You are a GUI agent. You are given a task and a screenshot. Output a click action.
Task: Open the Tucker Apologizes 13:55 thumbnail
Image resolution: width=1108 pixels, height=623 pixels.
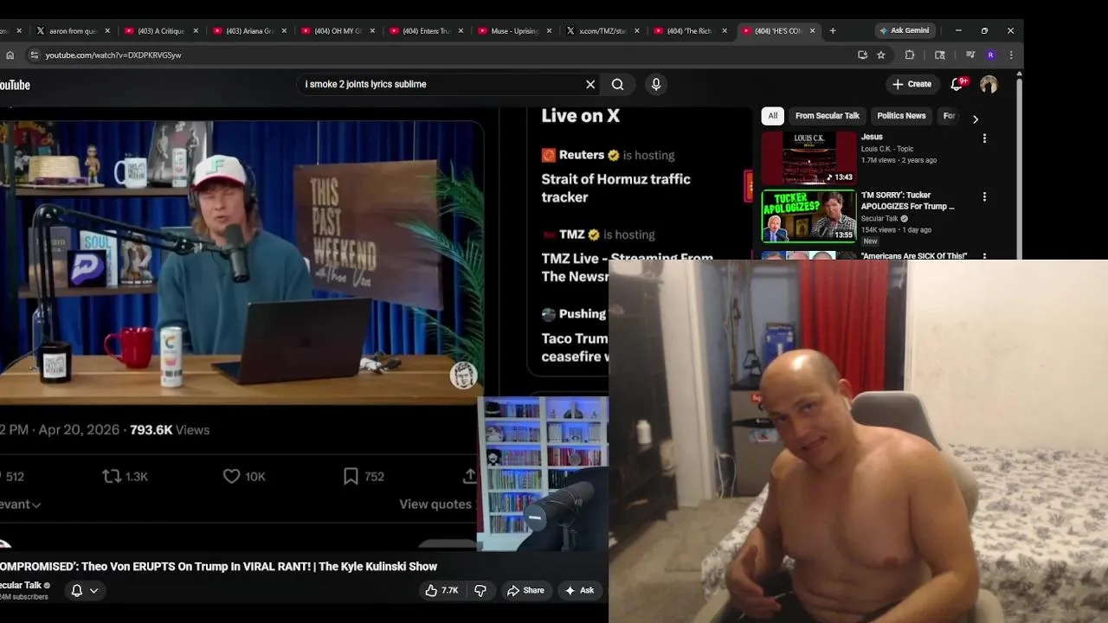[808, 216]
